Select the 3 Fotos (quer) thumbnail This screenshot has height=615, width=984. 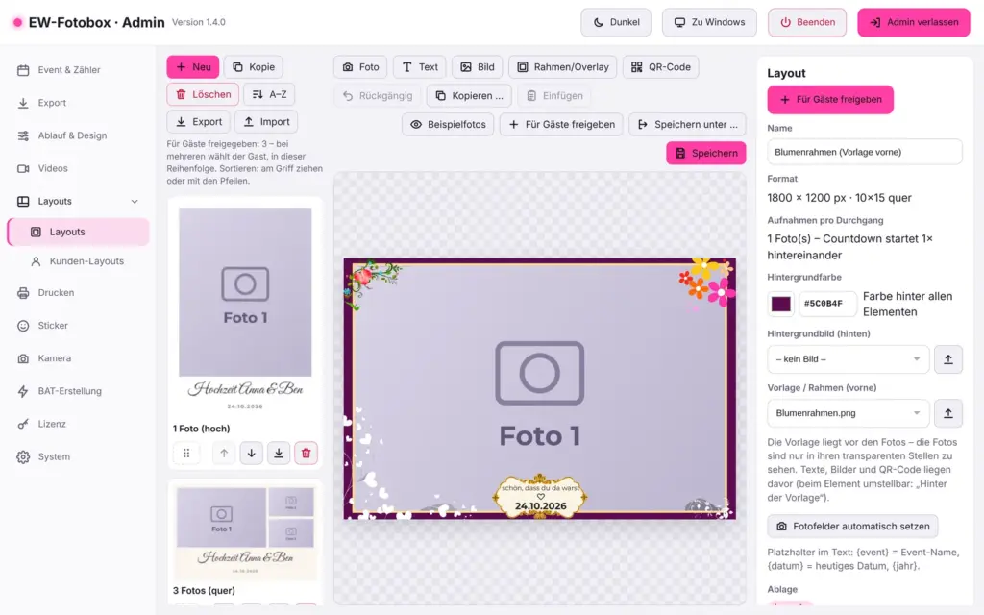(245, 533)
